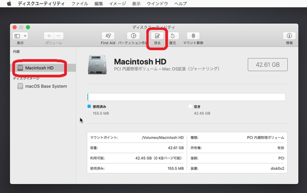Click the /Volumes/Macintosh HD mount point value

click(163, 138)
